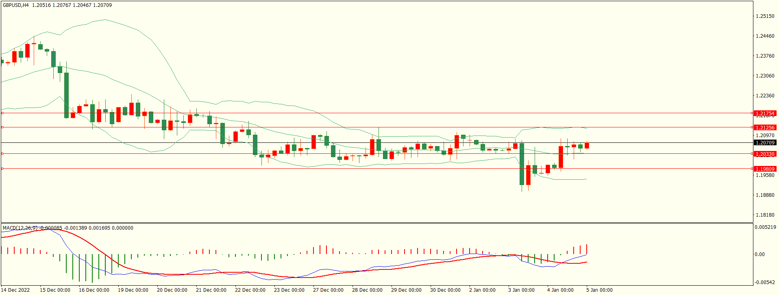Click the 1.18180 value on price axis
This screenshot has width=779, height=295.
pos(765,215)
